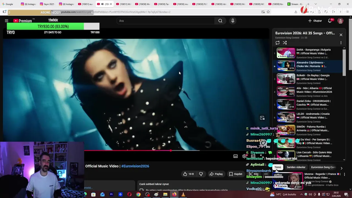Click the Oluştur create button
The width and height of the screenshot is (352, 198).
coord(315,21)
